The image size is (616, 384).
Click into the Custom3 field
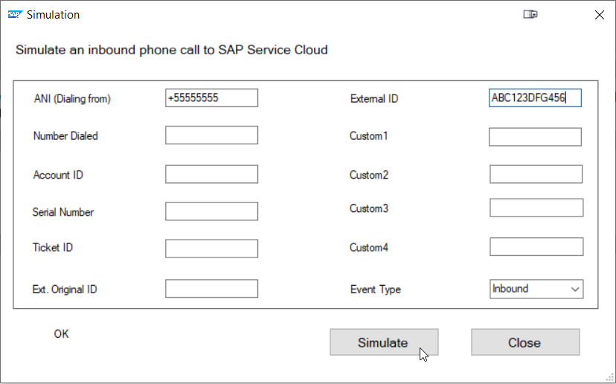(536, 208)
